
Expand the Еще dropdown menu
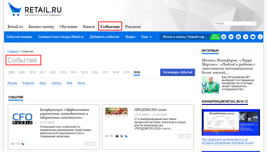[x=147, y=37]
